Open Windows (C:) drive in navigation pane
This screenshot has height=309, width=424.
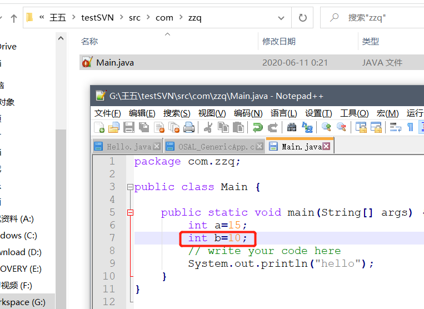pyautogui.click(x=18, y=236)
